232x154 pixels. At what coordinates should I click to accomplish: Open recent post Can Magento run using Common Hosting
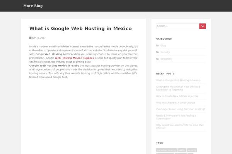pyautogui.click(x=180, y=109)
